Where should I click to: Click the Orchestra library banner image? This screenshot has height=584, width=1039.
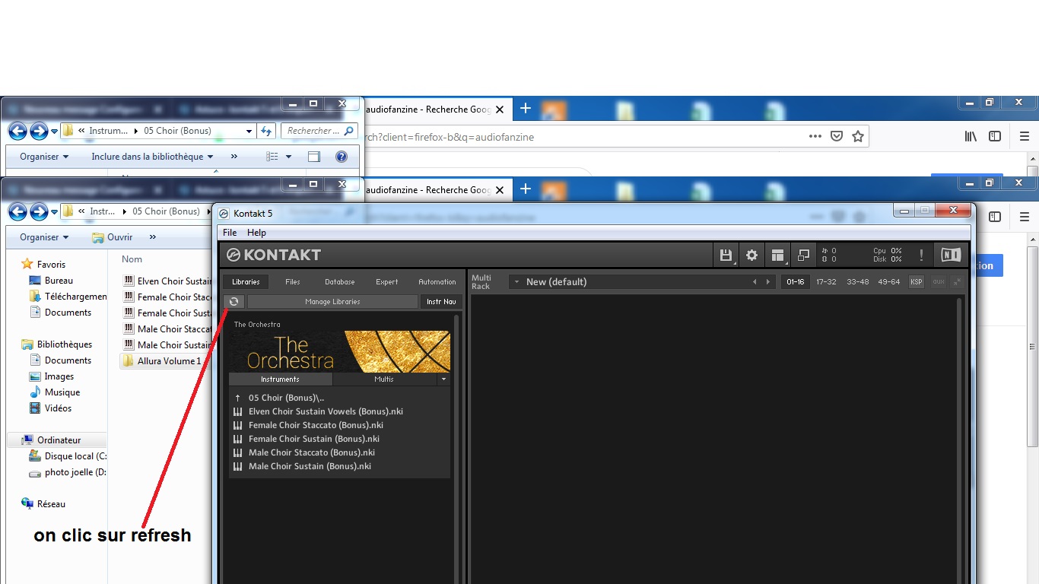(x=339, y=351)
